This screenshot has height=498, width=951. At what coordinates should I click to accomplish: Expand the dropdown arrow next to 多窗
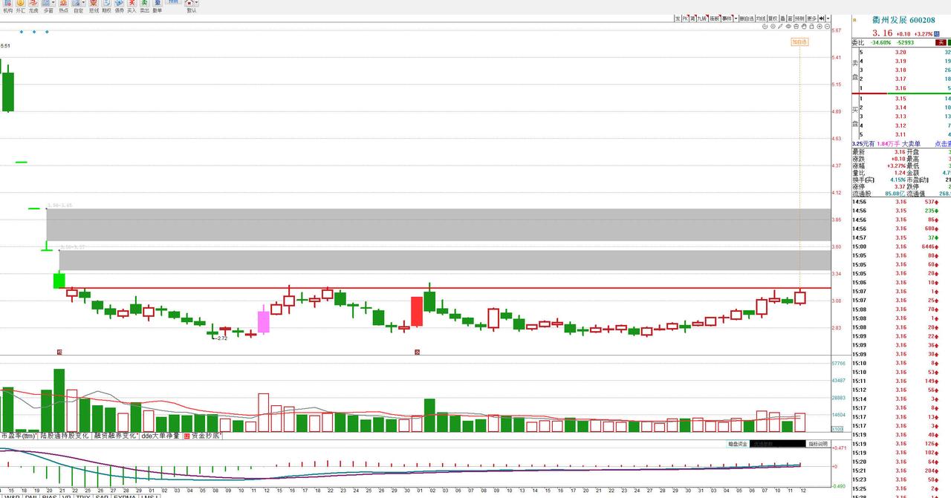pyautogui.click(x=54, y=4)
